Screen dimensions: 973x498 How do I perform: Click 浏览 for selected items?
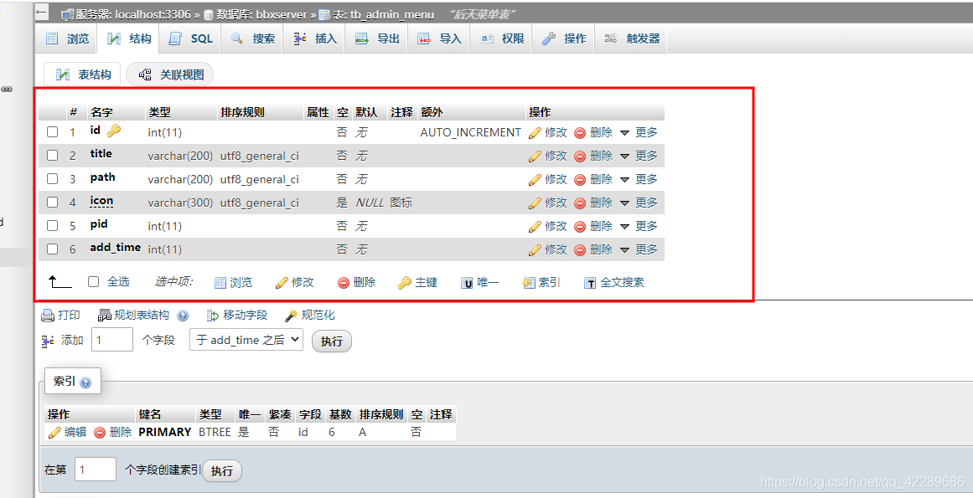pos(233,282)
